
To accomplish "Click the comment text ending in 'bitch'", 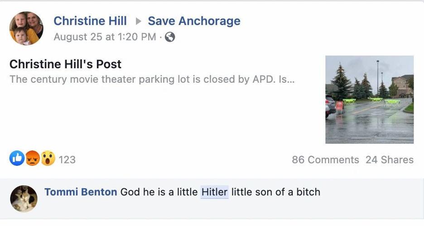I will (275, 192).
